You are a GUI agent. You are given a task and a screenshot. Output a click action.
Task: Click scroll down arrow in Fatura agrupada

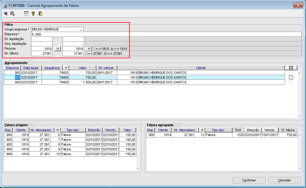[x=299, y=168]
